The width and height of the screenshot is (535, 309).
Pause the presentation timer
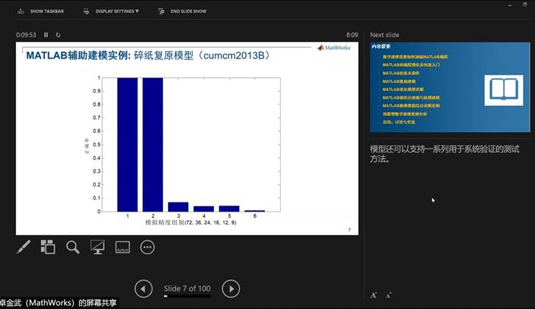tap(46, 35)
